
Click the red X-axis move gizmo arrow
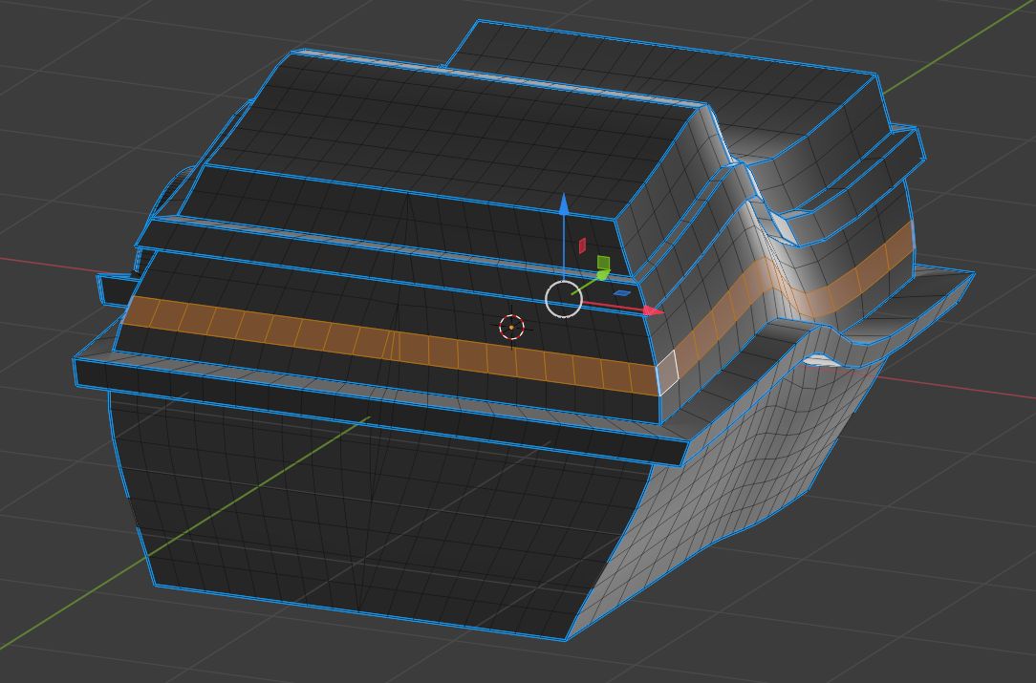654,310
